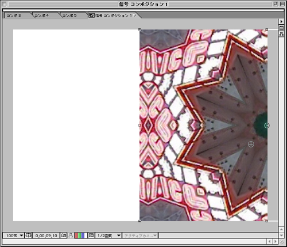
Task: Click the layer's bottom-left corner handle
Action: click(x=139, y=221)
